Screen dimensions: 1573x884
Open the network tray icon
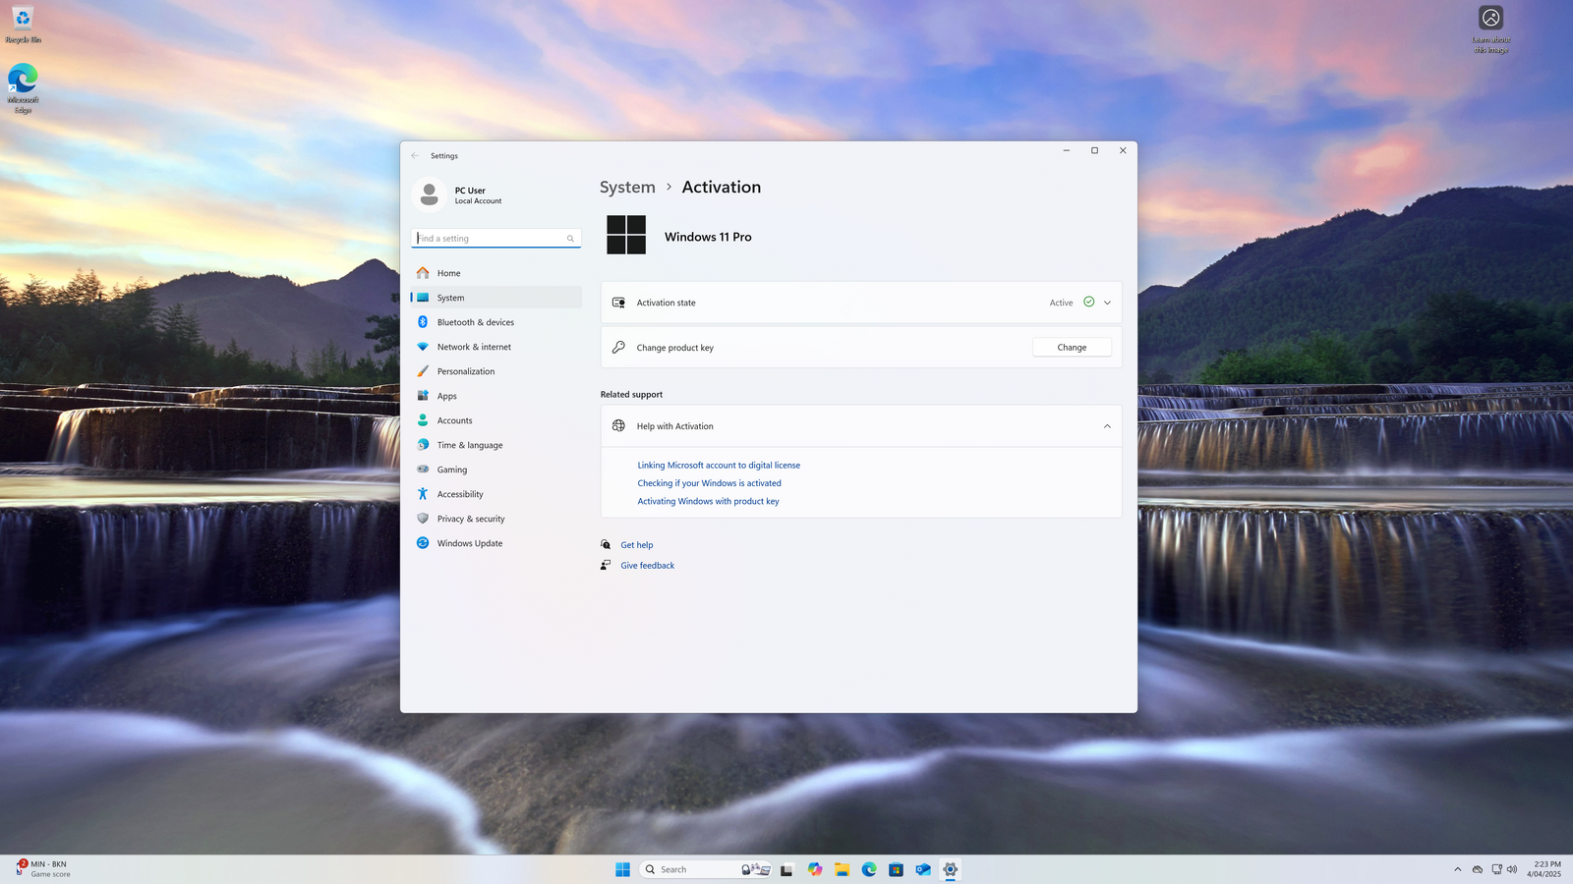click(x=1496, y=869)
